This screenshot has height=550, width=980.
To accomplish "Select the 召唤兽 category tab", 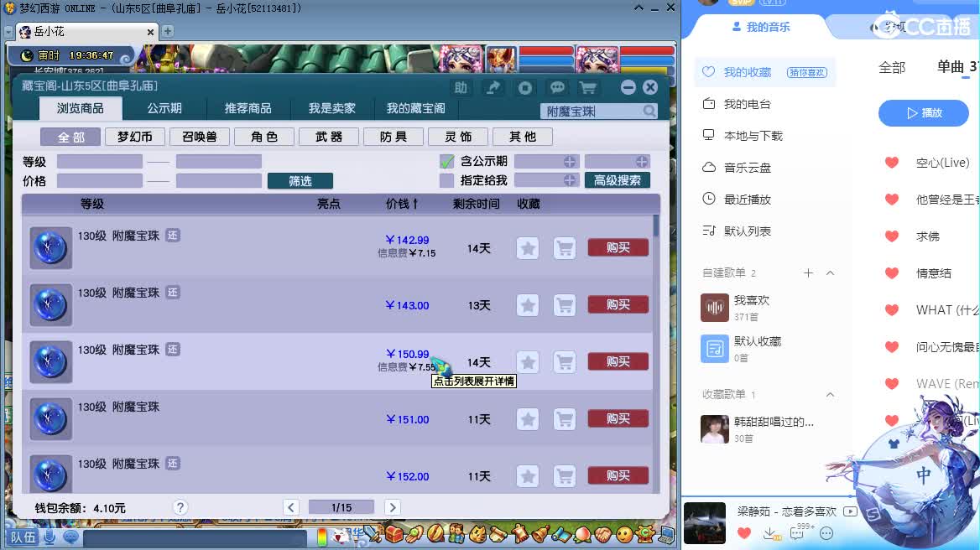I will 200,137.
